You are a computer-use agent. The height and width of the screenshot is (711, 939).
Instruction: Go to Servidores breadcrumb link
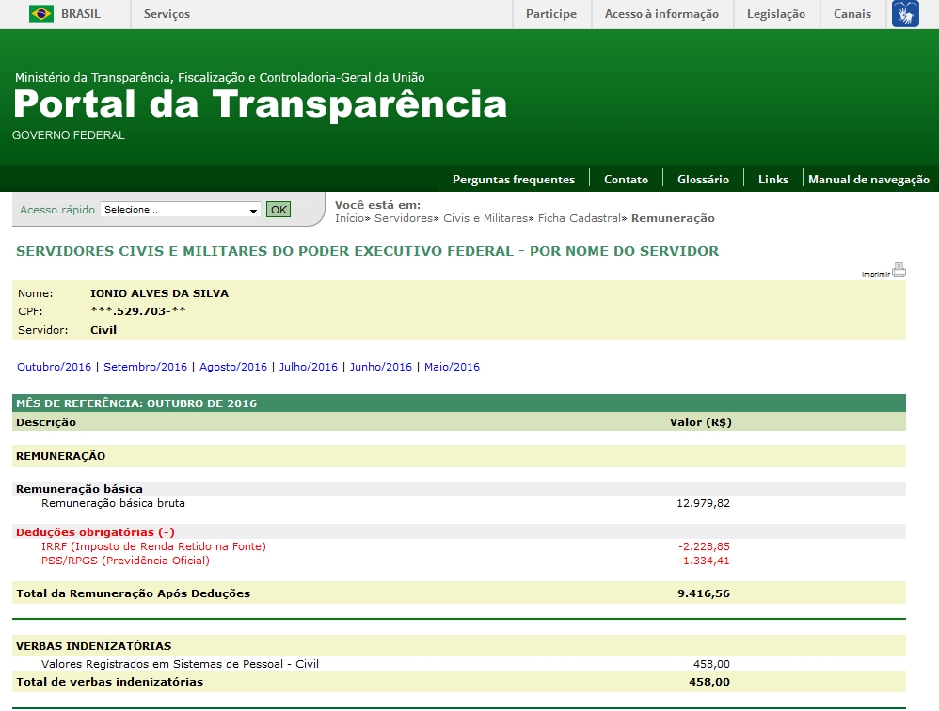tap(403, 218)
